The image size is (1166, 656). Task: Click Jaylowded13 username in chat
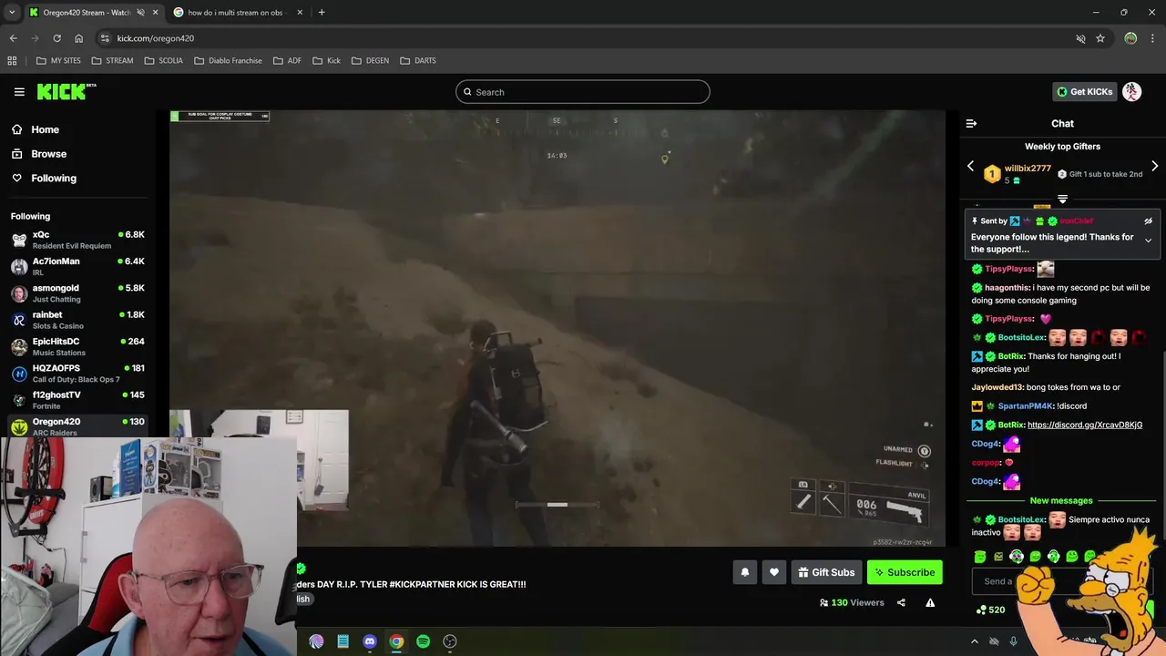coord(997,387)
